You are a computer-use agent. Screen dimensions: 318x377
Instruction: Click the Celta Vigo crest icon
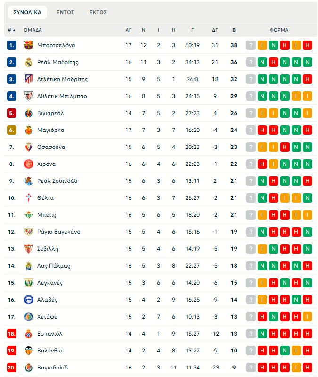point(28,198)
